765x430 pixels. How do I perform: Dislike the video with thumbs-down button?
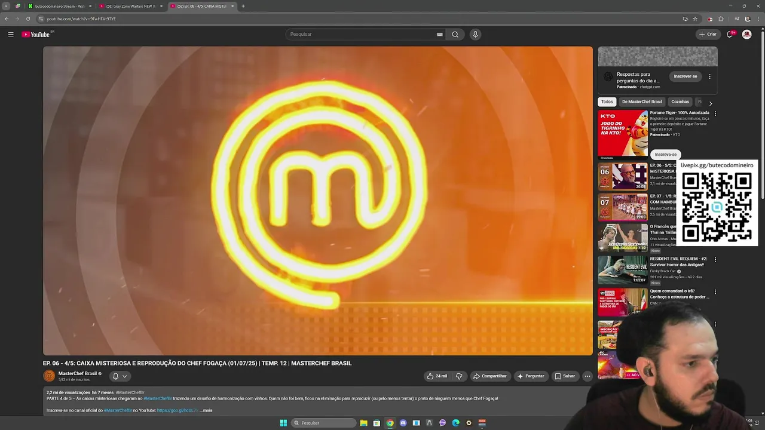459,376
